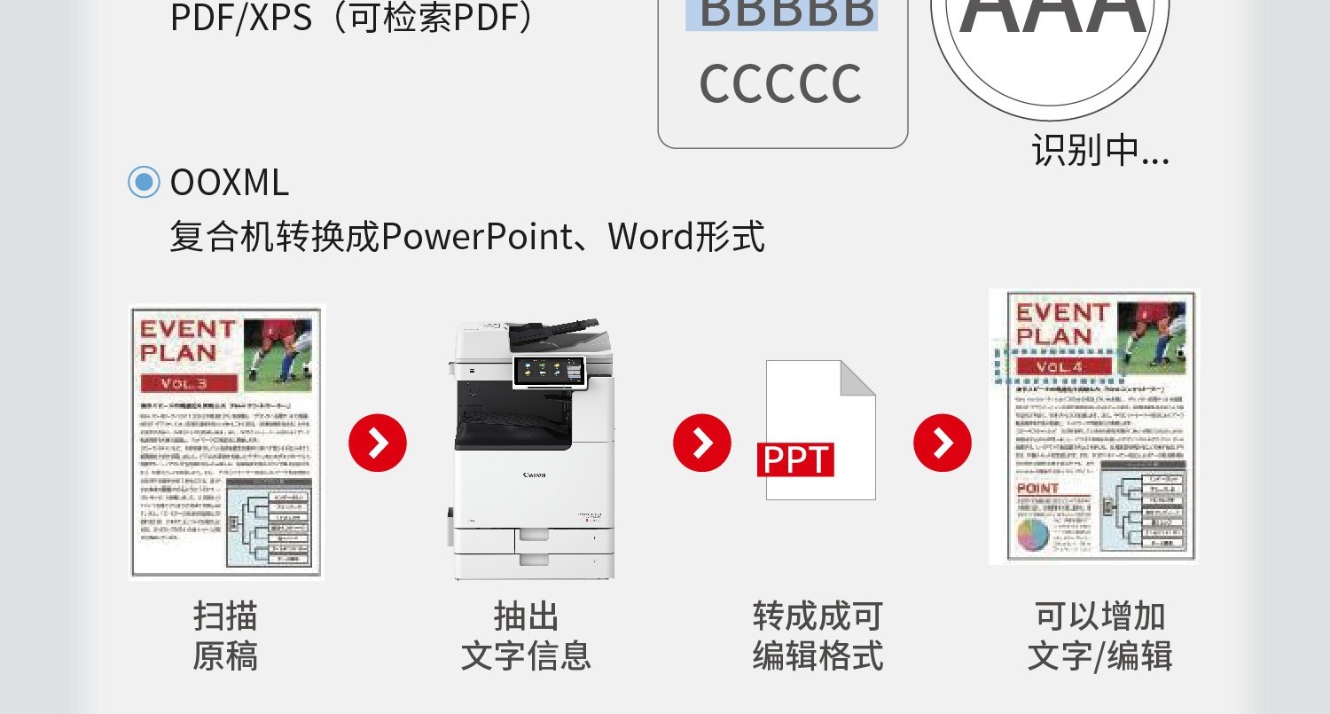This screenshot has width=1330, height=714.
Task: Open the EVENT PLAN Vol.3 document thumbnail
Action: coord(227,442)
